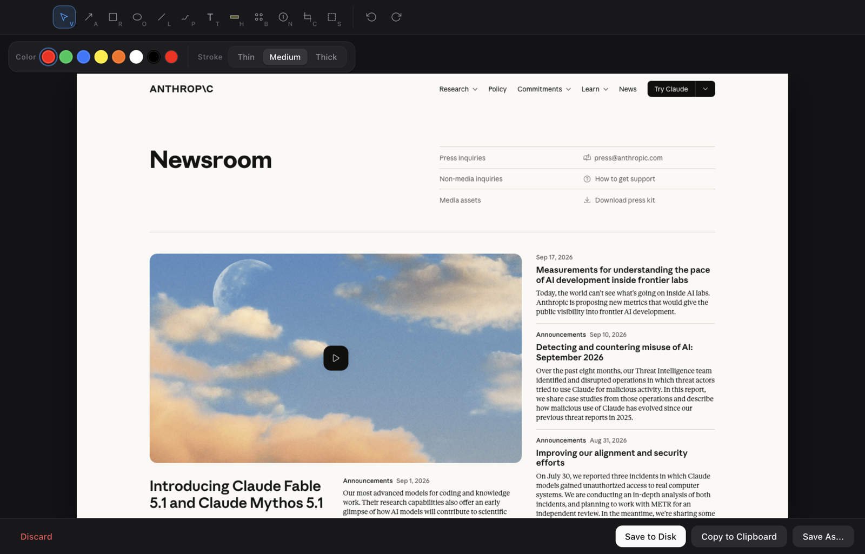Image resolution: width=865 pixels, height=554 pixels.
Task: Select the orange color swatch
Action: [118, 57]
